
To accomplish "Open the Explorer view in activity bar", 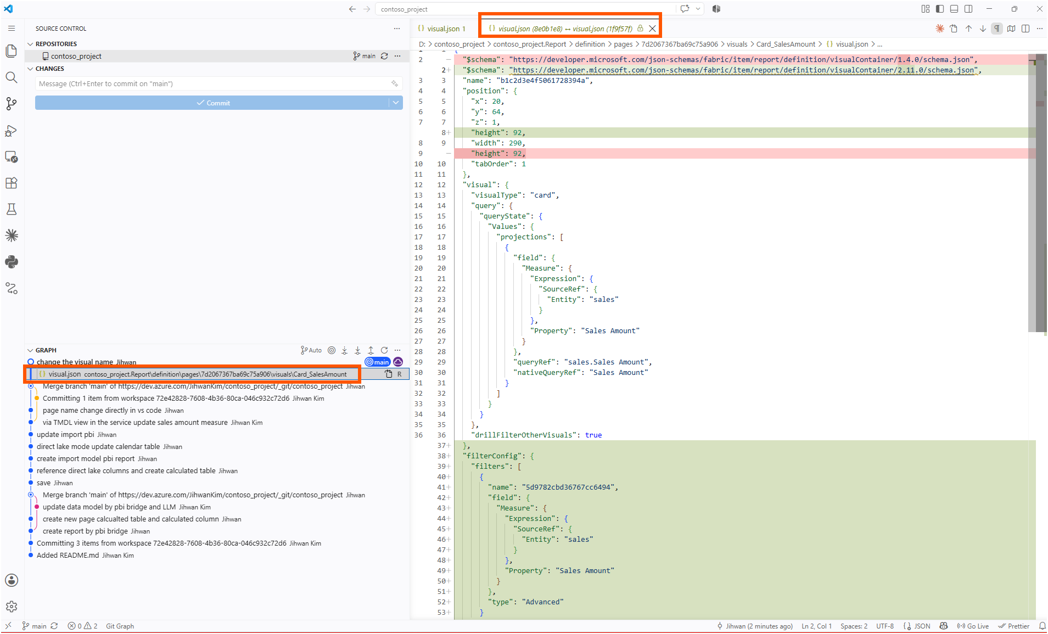I will (11, 51).
